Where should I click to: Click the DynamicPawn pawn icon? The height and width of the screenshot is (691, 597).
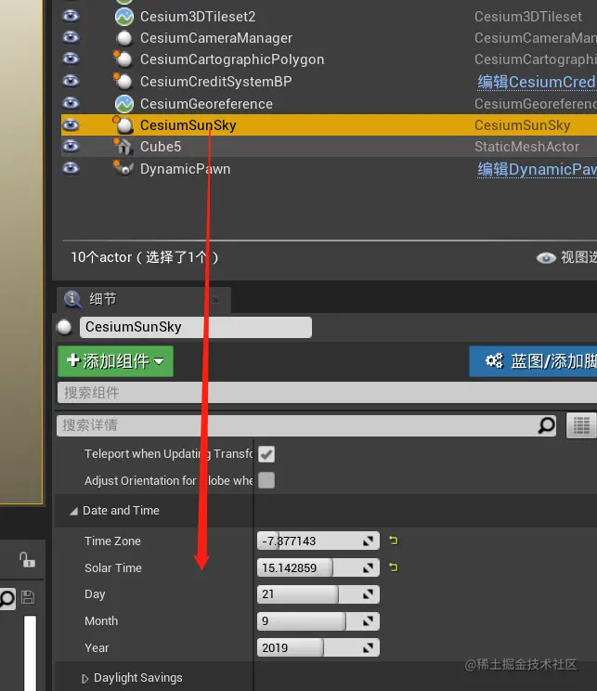(123, 168)
